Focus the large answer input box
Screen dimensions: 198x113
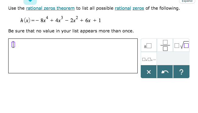[x=73, y=56]
